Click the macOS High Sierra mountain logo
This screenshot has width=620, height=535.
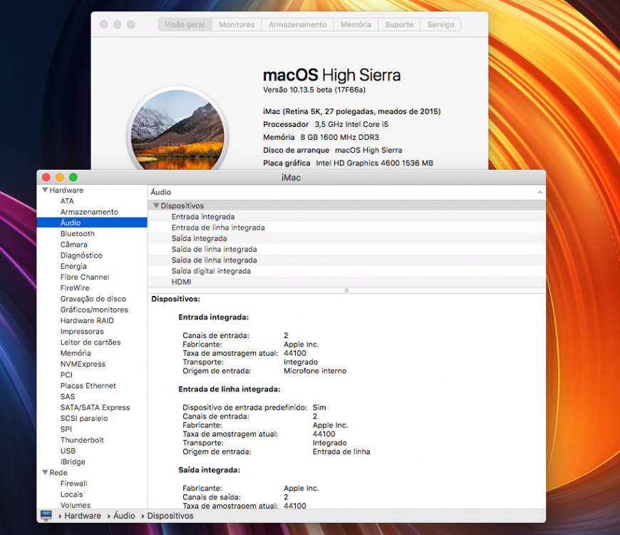177,130
